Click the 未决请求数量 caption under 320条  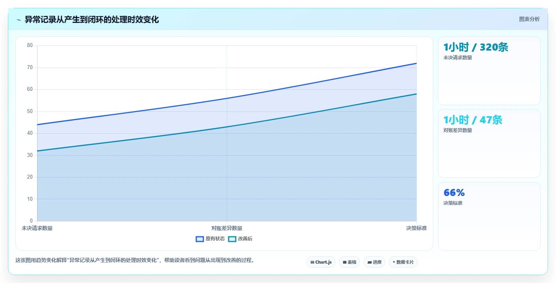pyautogui.click(x=458, y=58)
